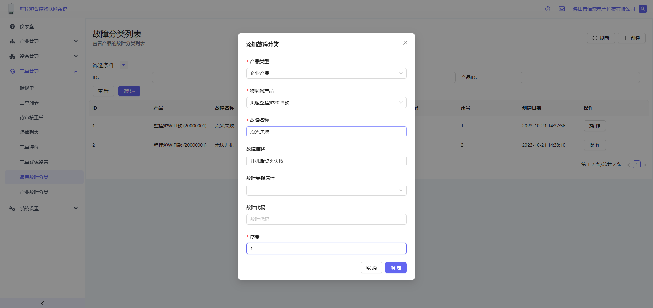
Task: Click the 取消 cancel button
Action: (x=371, y=268)
